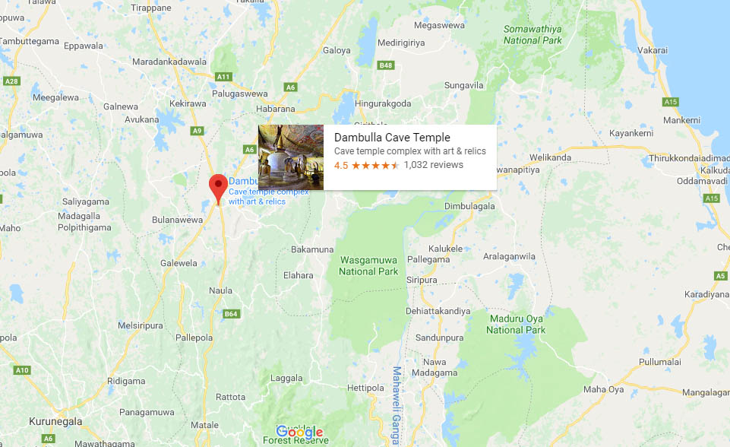Click the A15 road shield near Mankerni
Image resolution: width=730 pixels, height=447 pixels.
pyautogui.click(x=671, y=102)
